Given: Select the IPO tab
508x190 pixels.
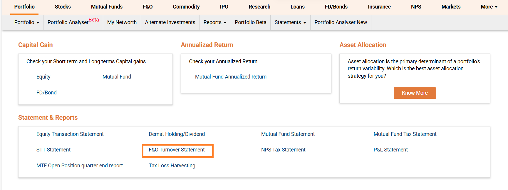Looking at the screenshot, I should point(224,7).
